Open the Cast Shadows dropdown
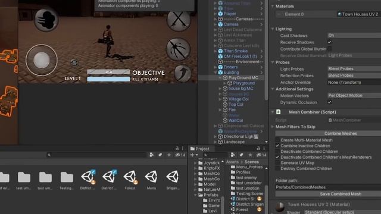The height and width of the screenshot is (214, 381). [354, 36]
